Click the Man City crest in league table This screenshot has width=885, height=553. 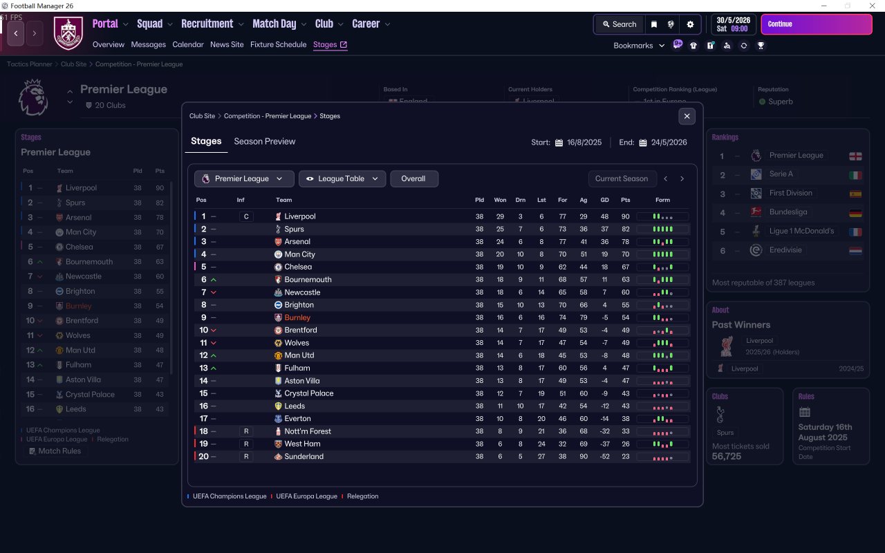[x=278, y=254]
